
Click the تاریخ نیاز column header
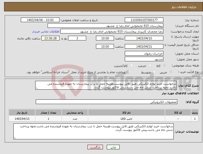[22, 113]
